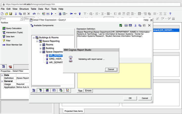This screenshot has height=114, width=182.
Task: Click the Cut scissors icon in filter dialog
Action: pos(135,25)
